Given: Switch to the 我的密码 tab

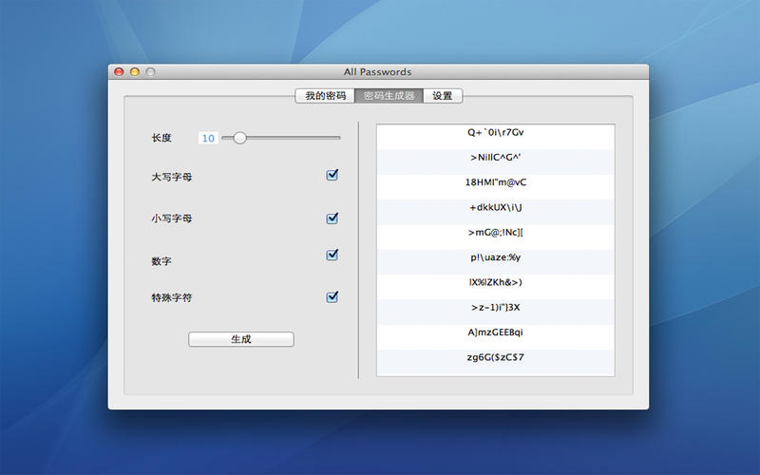Looking at the screenshot, I should [325, 96].
